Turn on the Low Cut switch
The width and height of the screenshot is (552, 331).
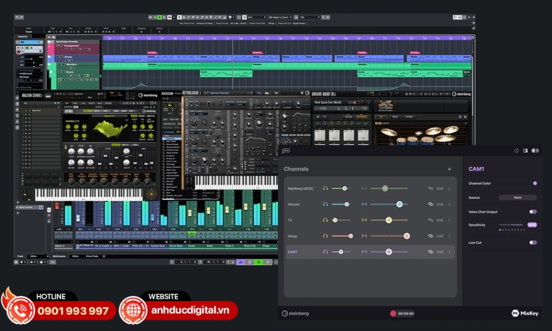tap(533, 243)
